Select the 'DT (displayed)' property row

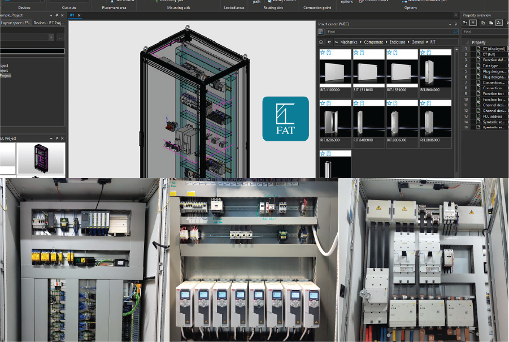pos(485,49)
